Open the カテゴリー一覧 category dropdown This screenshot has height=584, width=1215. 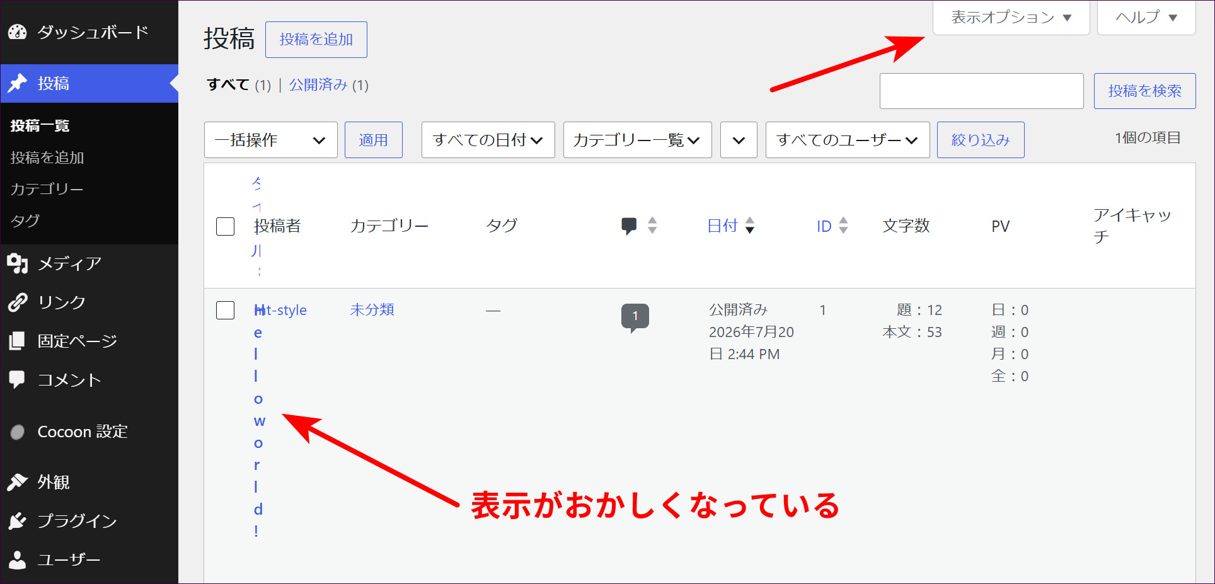(638, 140)
